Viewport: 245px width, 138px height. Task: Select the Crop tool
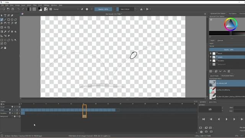(x=8, y=27)
